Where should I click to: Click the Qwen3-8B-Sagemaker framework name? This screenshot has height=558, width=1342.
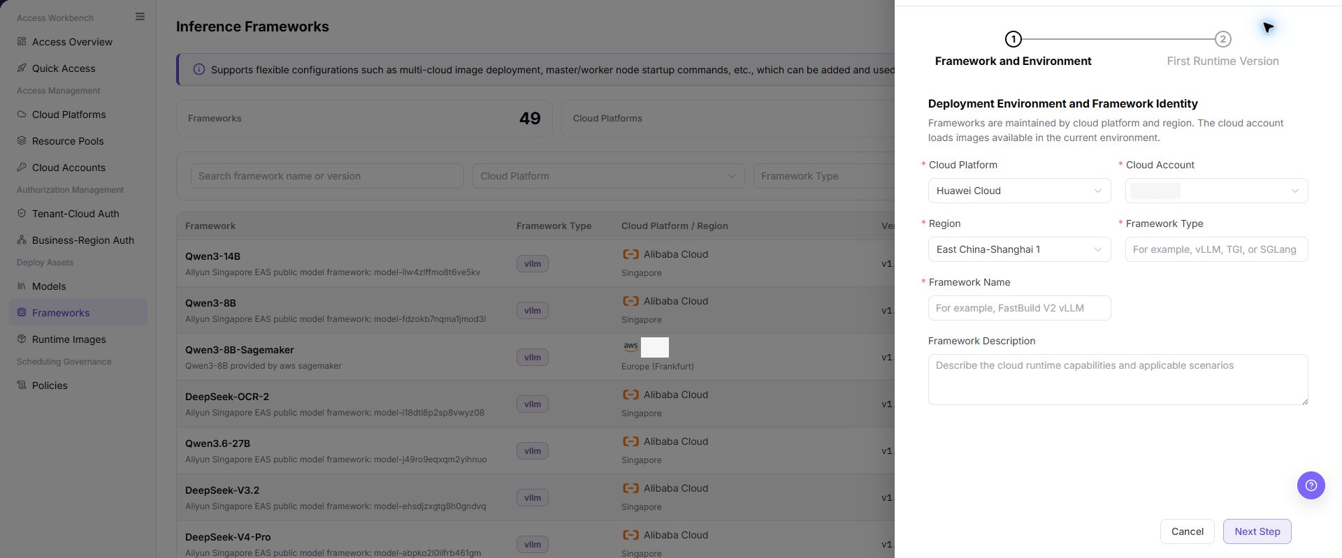click(239, 350)
